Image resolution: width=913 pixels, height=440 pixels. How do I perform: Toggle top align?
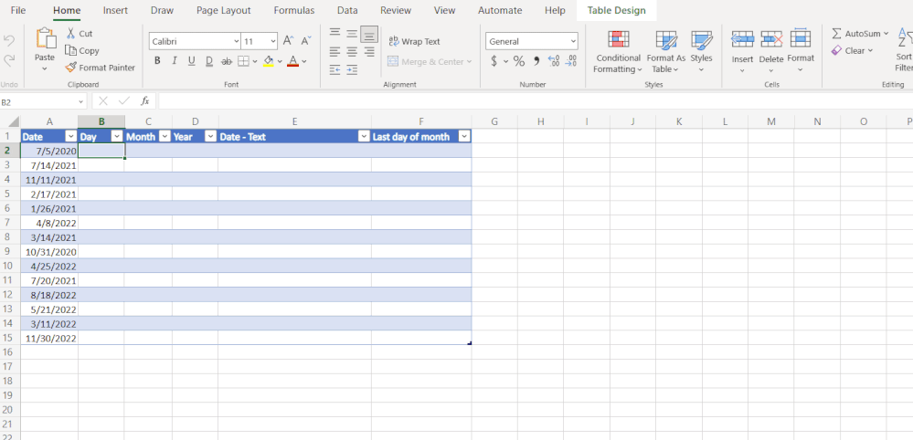(334, 33)
